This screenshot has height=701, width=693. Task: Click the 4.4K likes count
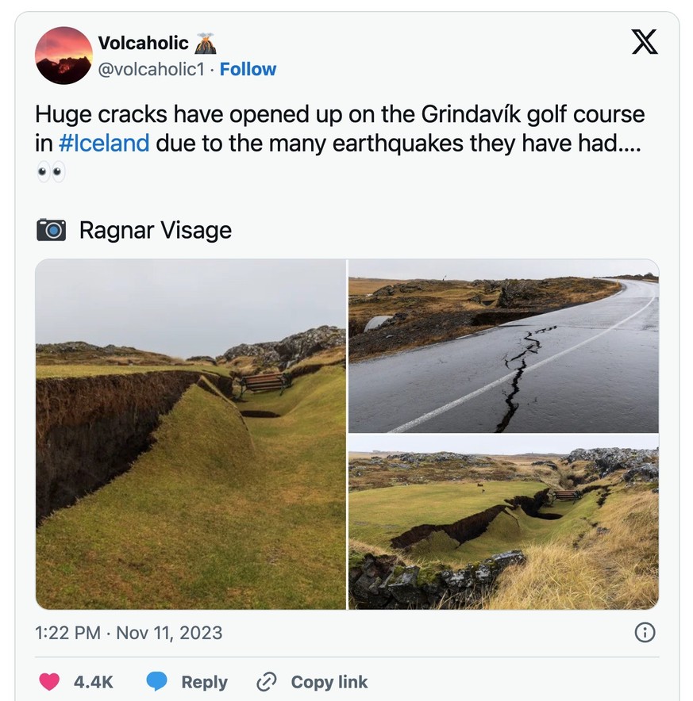[x=94, y=682]
